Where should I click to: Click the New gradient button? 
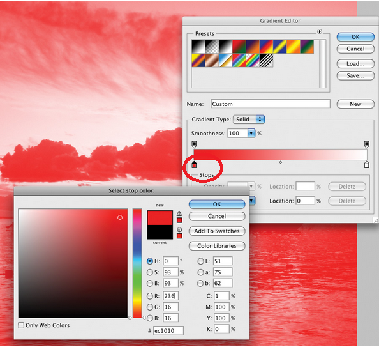tap(355, 104)
